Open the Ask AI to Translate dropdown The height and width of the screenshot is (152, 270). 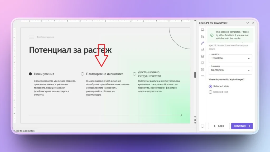[230, 58]
